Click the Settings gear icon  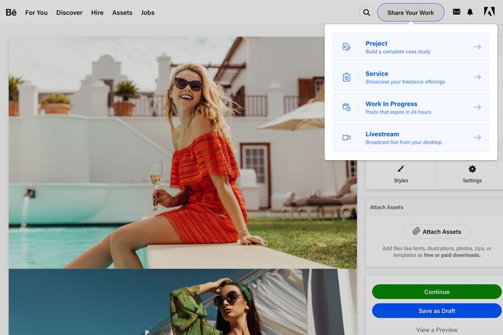472,169
